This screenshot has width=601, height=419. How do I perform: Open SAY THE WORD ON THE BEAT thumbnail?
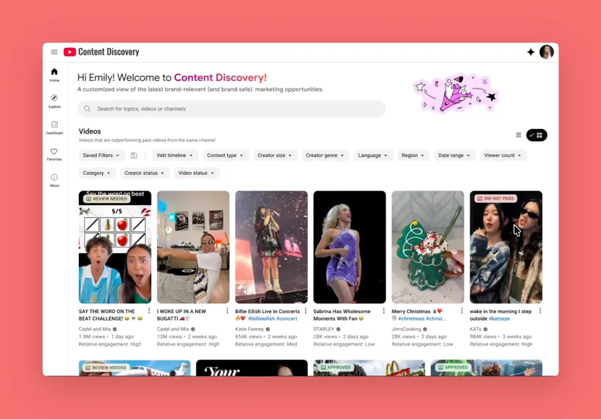115,247
